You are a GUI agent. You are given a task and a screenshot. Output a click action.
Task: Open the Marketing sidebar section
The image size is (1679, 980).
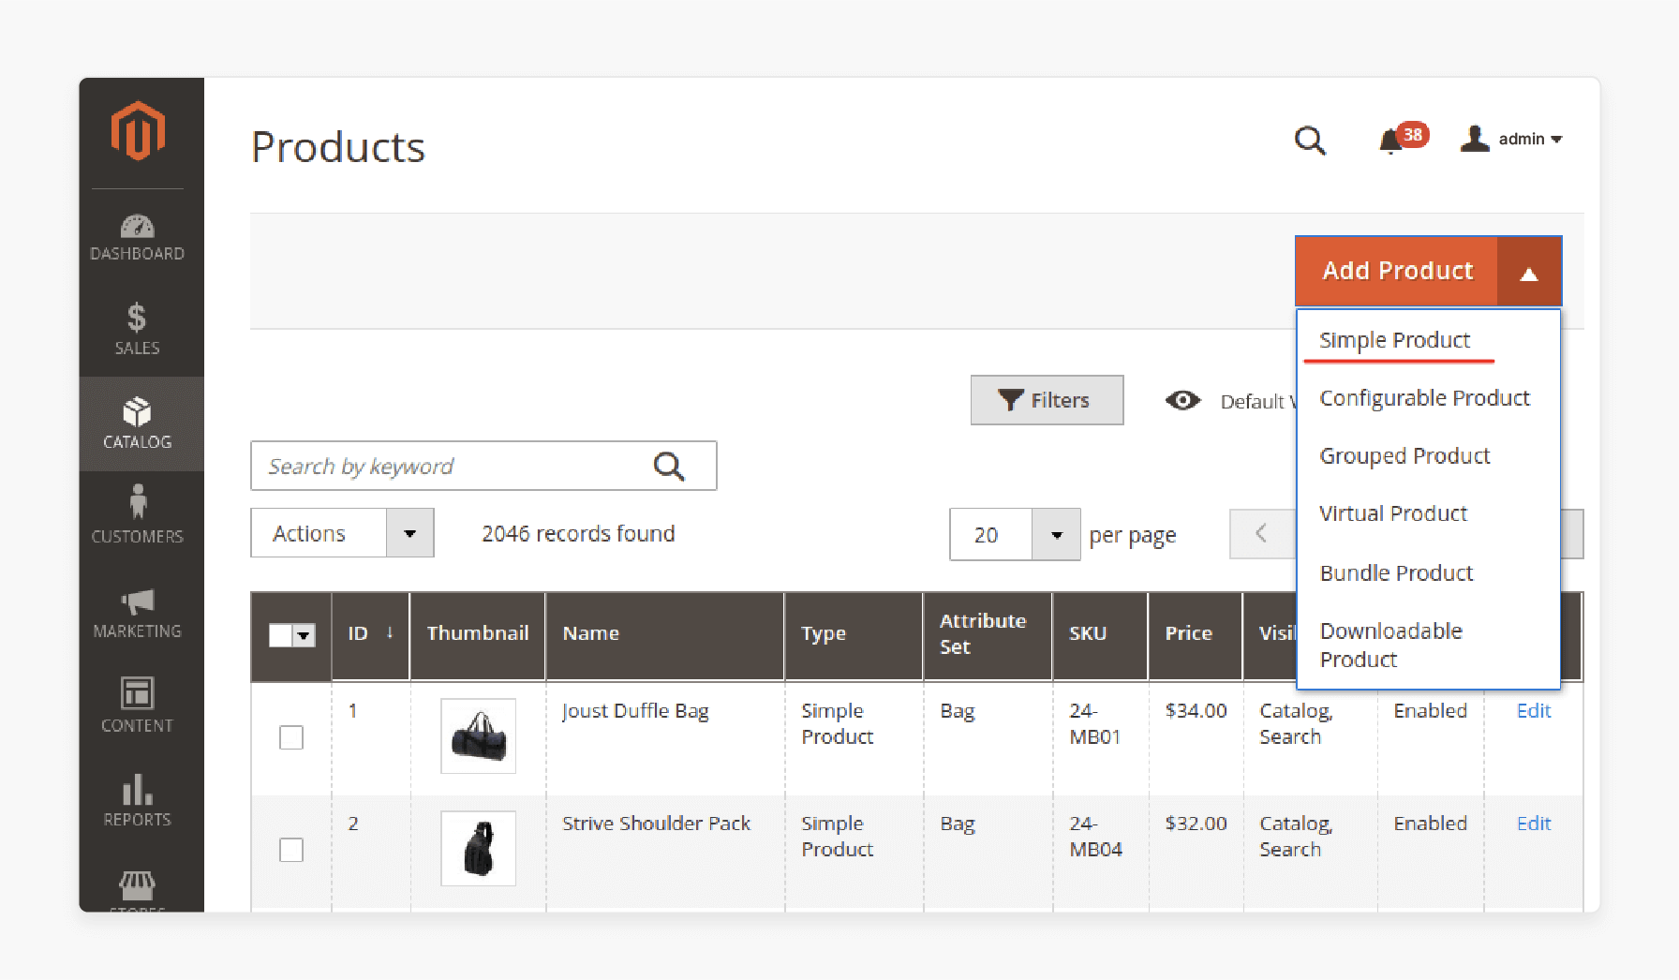[138, 614]
